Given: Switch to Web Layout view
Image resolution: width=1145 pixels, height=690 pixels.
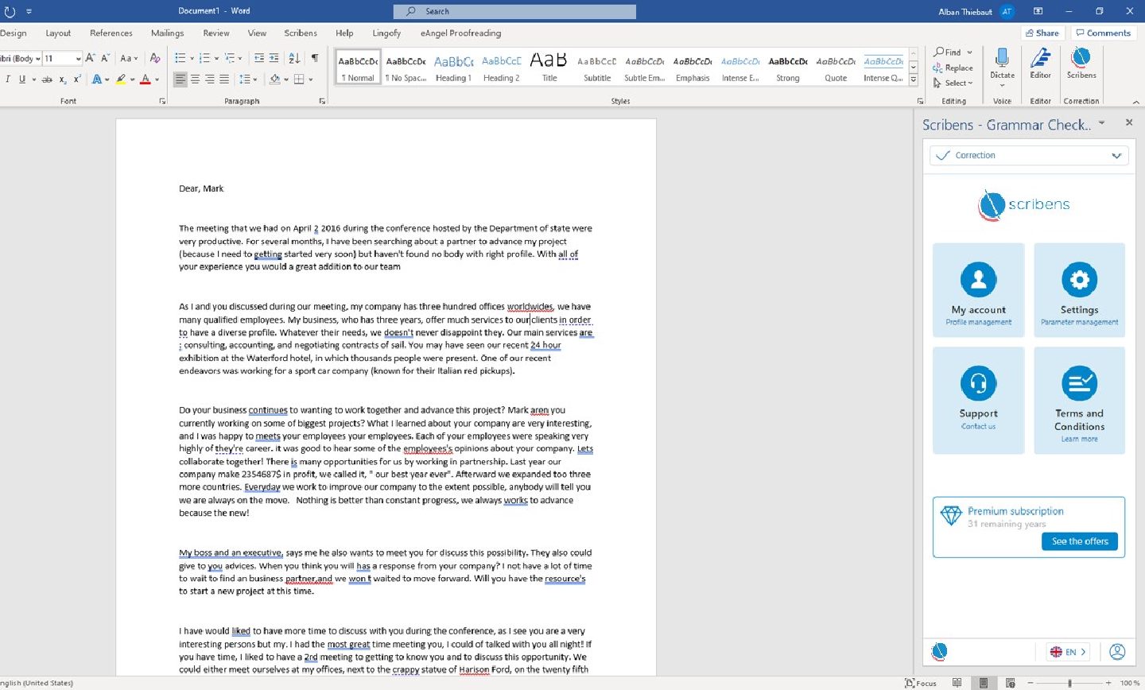Looking at the screenshot, I should 1010,683.
